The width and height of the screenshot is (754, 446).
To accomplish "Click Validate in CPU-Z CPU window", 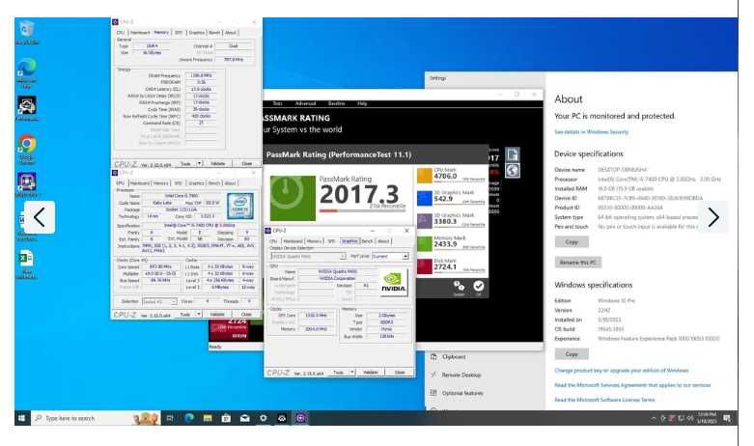I will [x=217, y=315].
